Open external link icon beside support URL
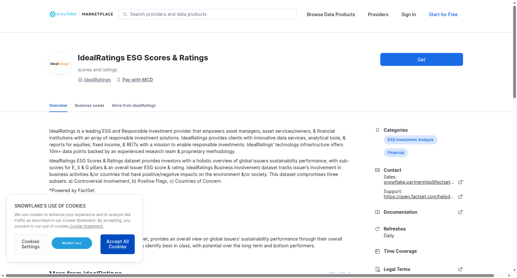This screenshot has width=517, height=278. point(460,197)
